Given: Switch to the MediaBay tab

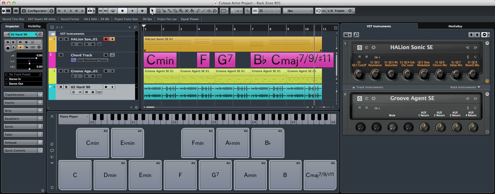Looking at the screenshot, I should pos(455,26).
